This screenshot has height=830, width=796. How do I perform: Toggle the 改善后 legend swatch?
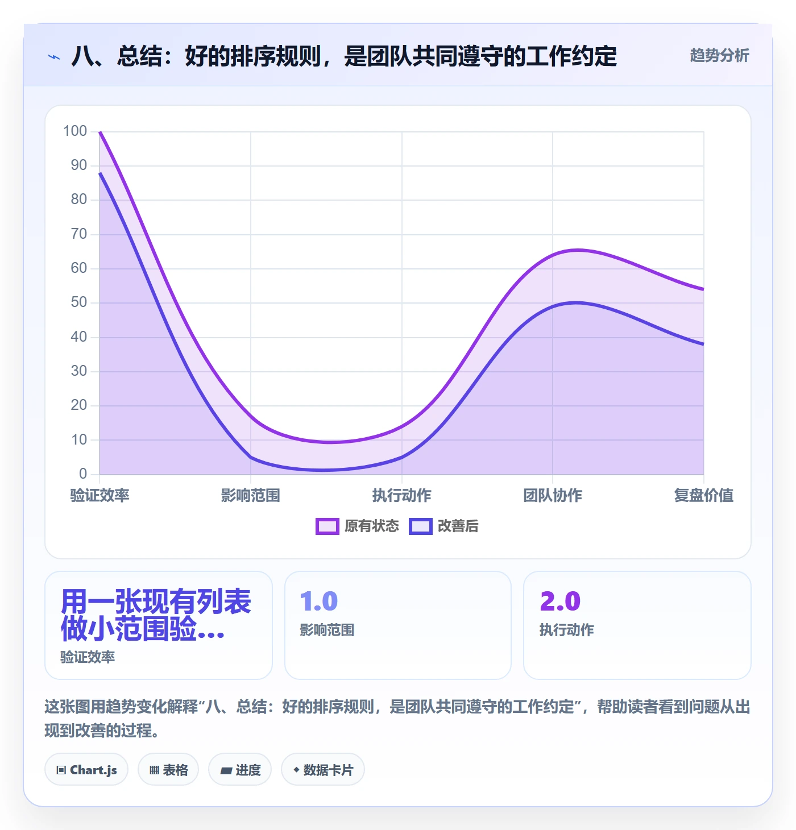[x=420, y=526]
